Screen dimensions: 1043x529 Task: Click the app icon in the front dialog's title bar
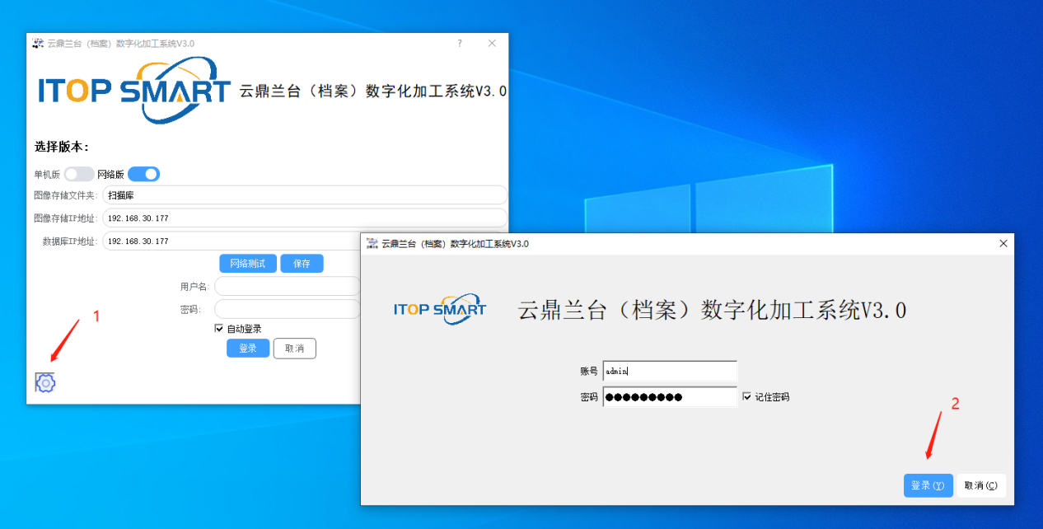[372, 244]
